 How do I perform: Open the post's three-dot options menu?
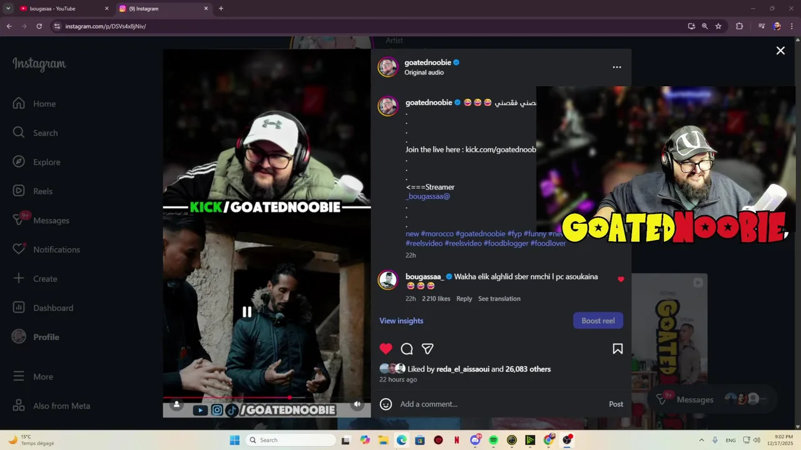[617, 67]
